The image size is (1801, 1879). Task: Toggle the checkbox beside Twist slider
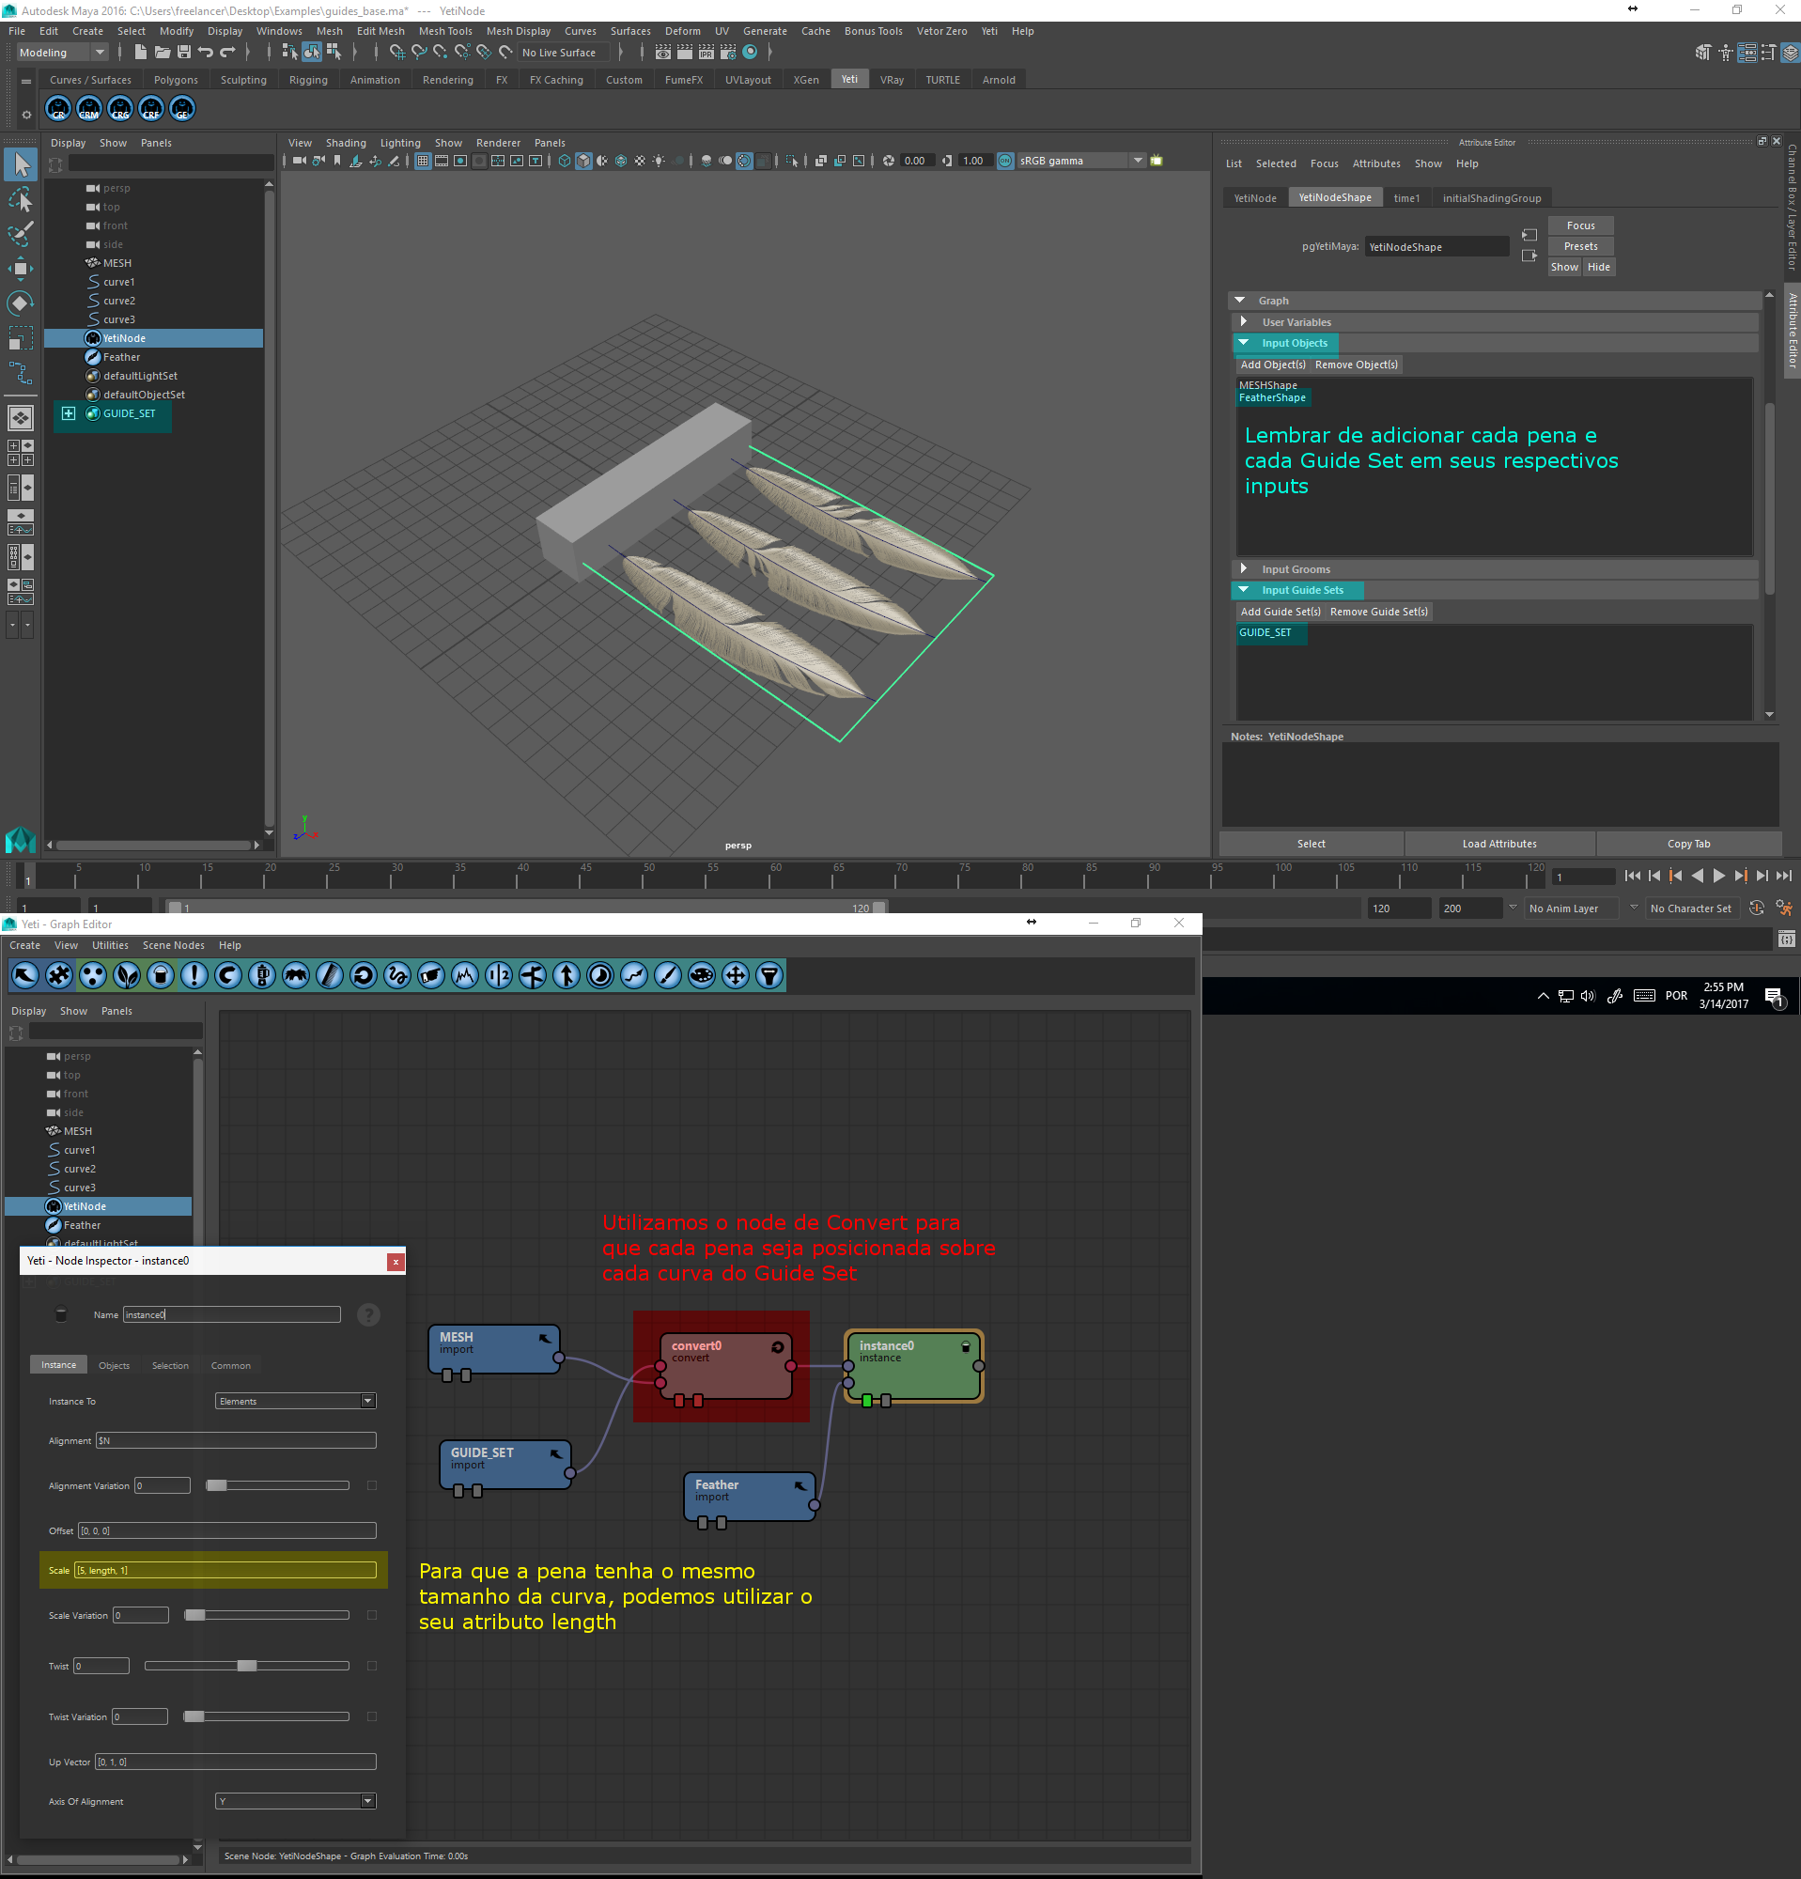[x=372, y=1666]
